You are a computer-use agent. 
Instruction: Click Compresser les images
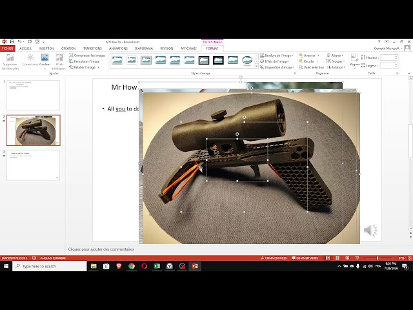click(x=87, y=56)
